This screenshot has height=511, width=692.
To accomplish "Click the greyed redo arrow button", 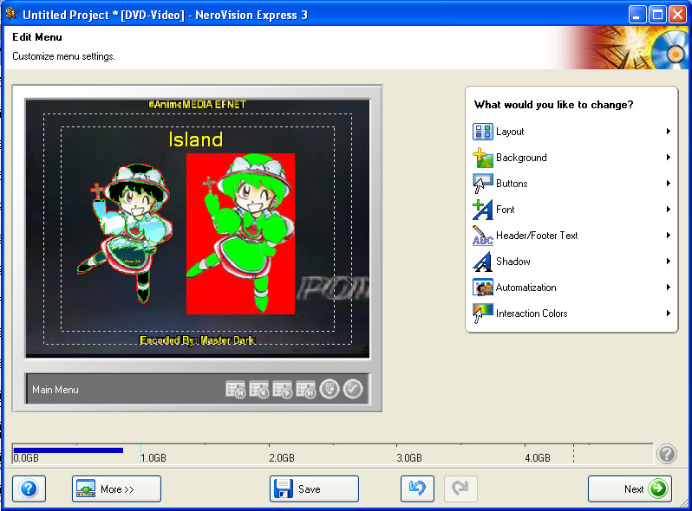I will [460, 488].
